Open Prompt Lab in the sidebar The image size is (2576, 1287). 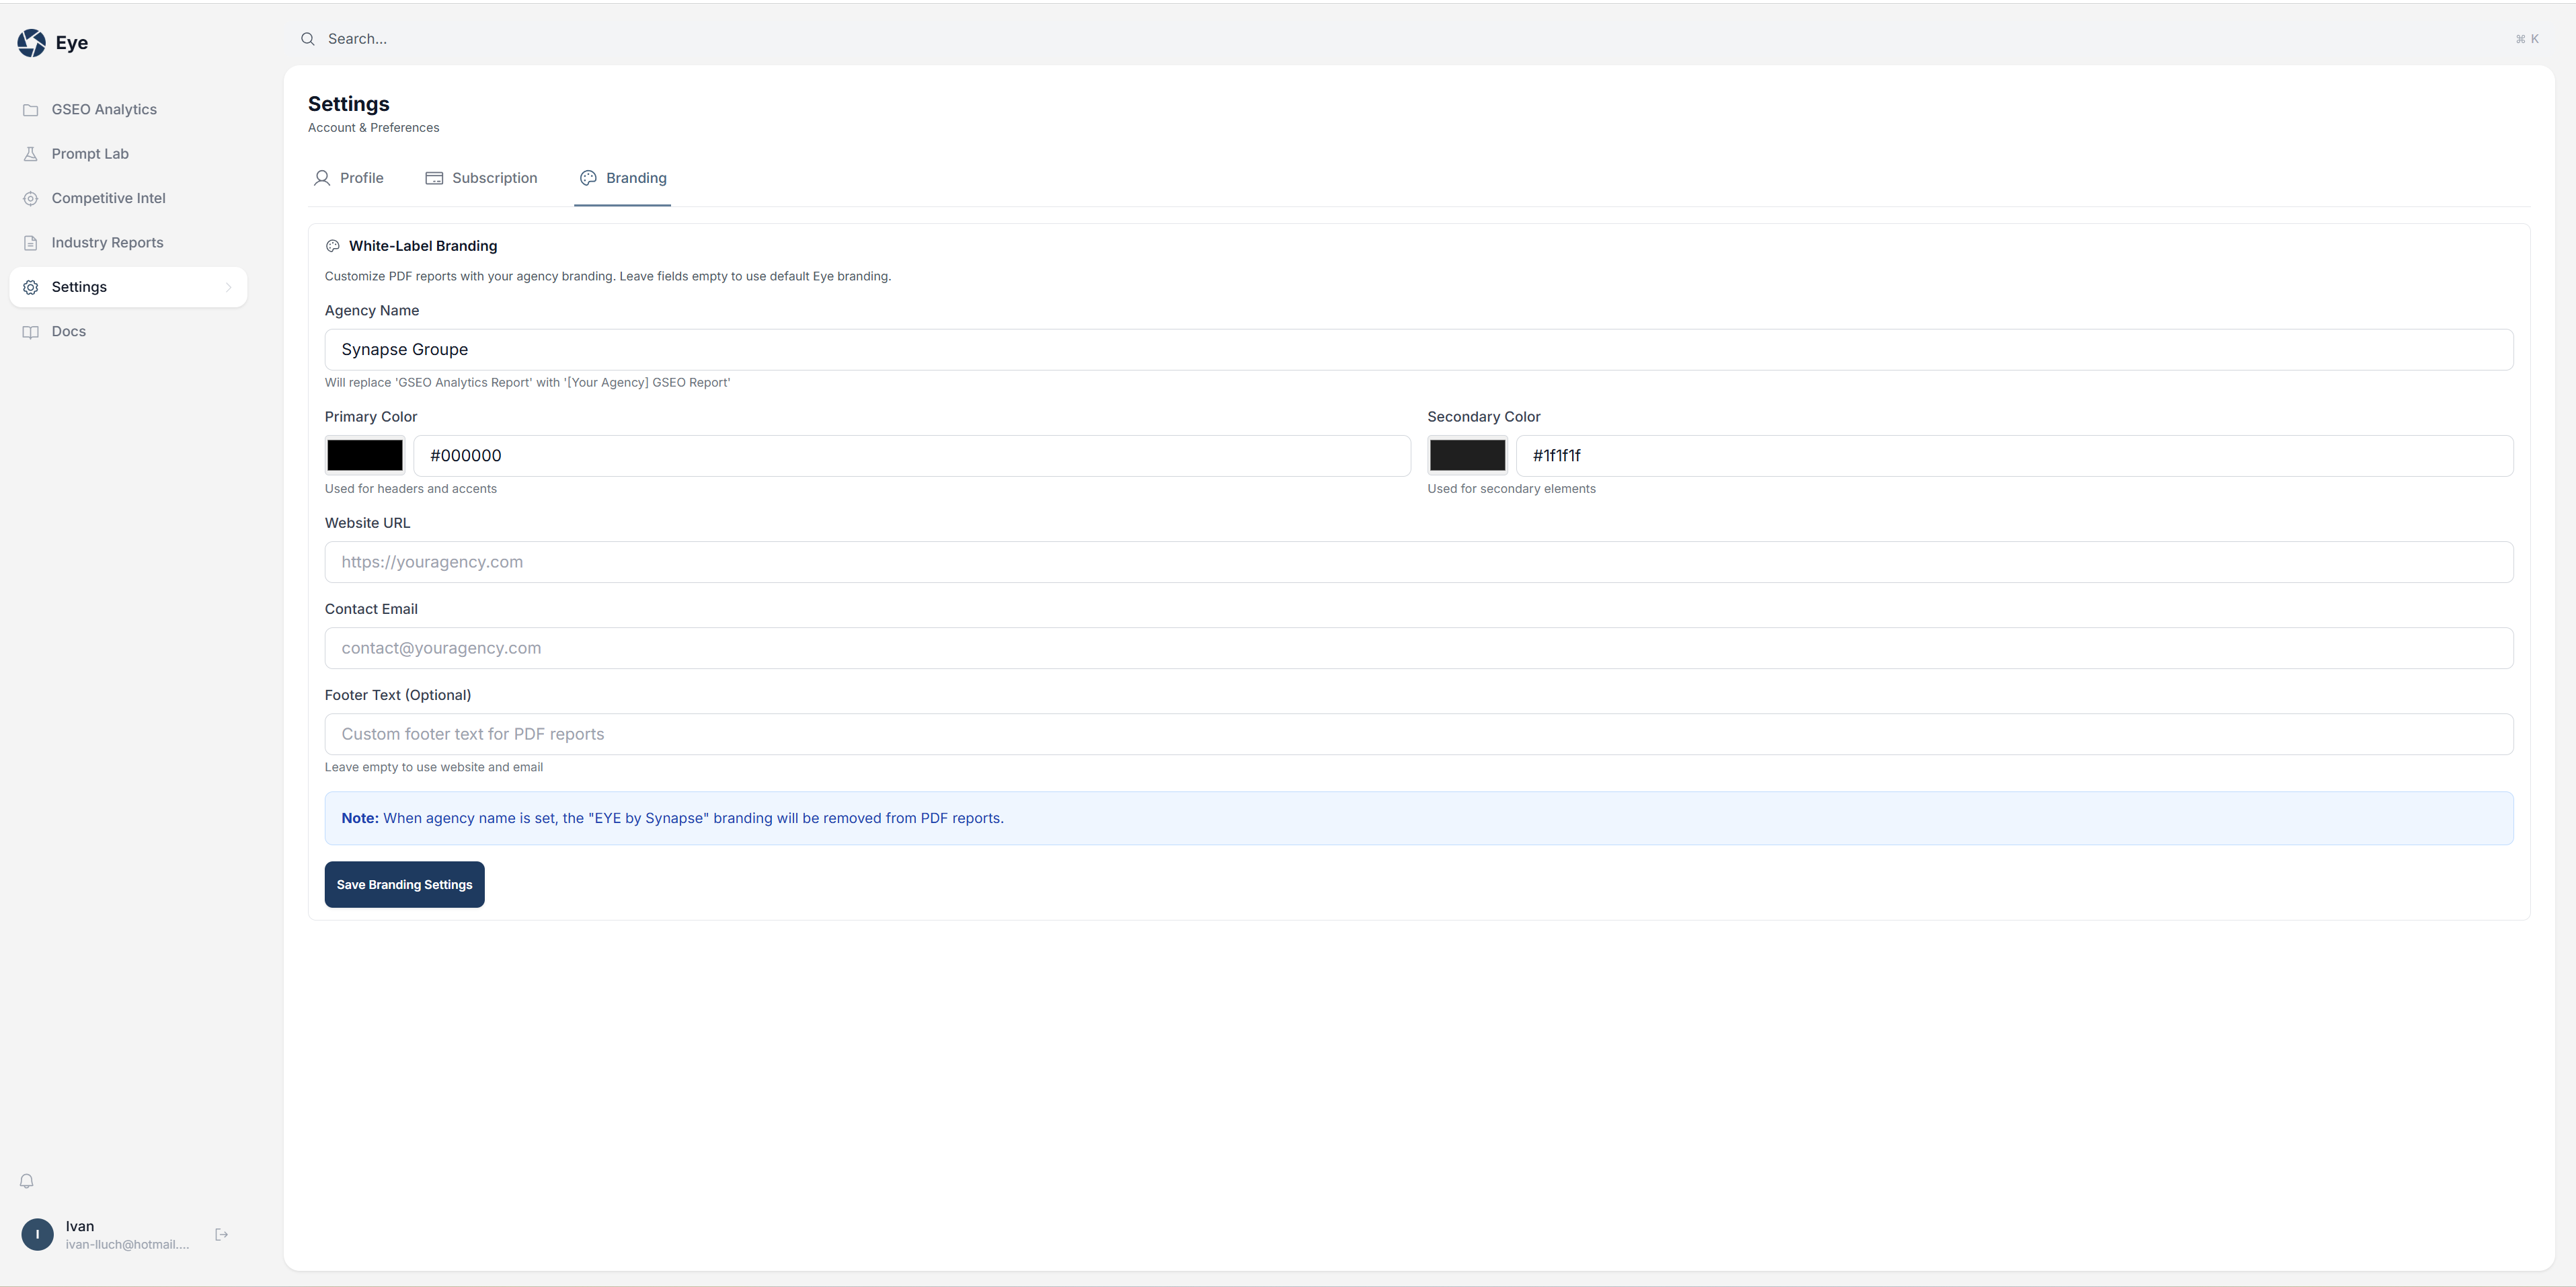(90, 154)
